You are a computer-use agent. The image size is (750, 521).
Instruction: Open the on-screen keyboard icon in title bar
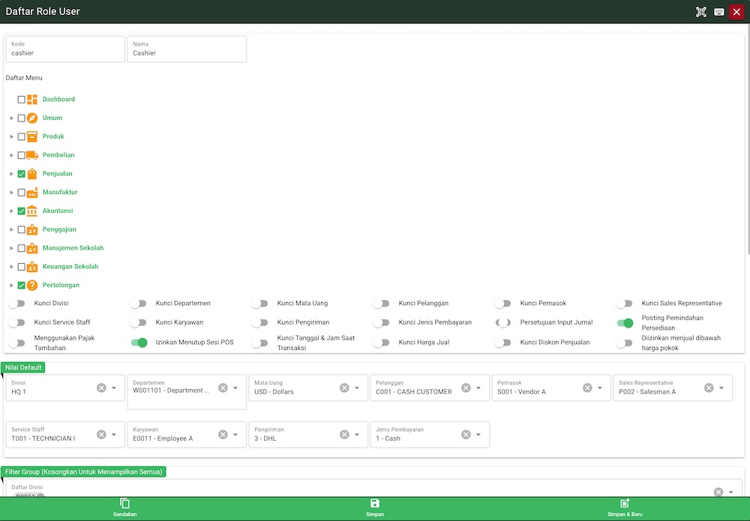pyautogui.click(x=720, y=11)
